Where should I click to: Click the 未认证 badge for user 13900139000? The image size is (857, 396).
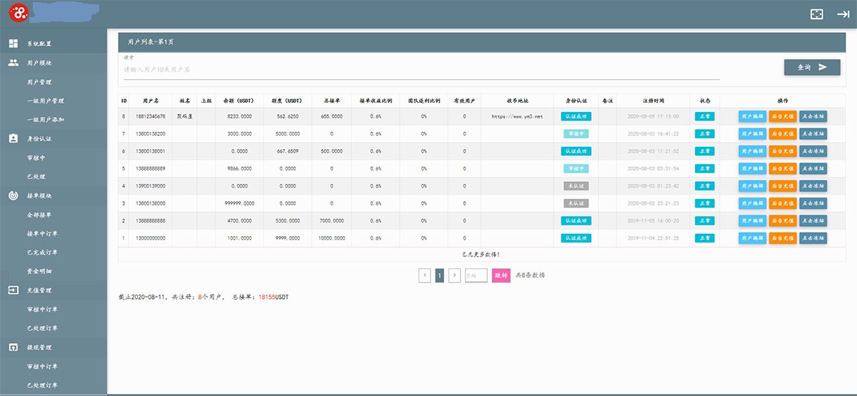coord(576,186)
